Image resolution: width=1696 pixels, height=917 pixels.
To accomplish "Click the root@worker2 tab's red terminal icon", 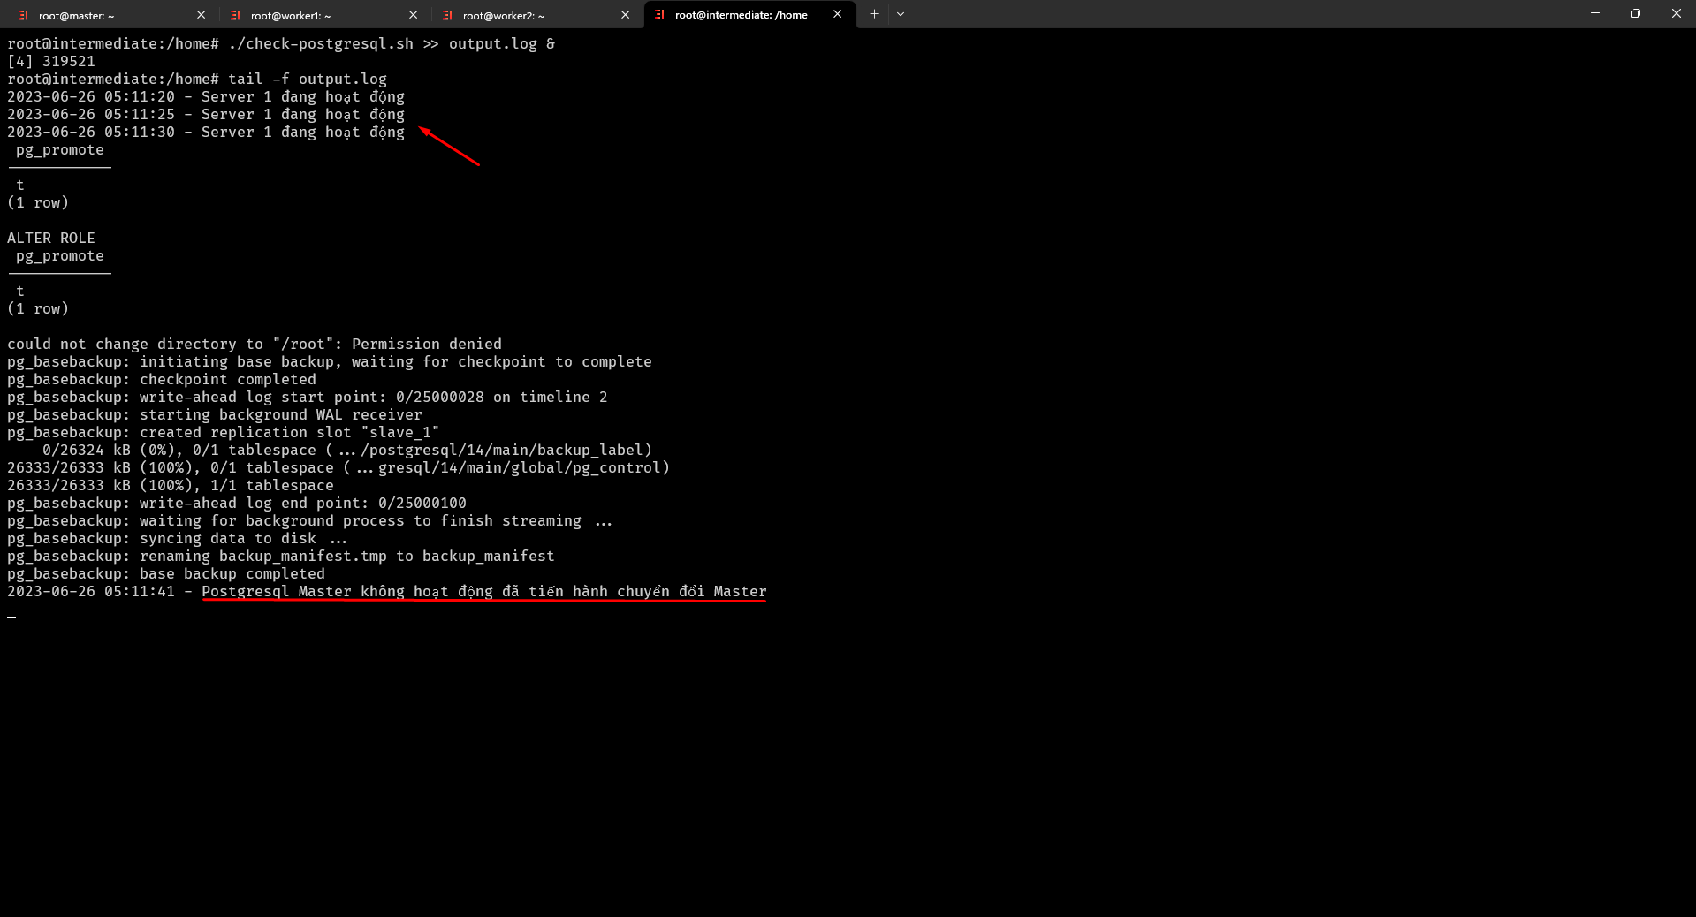I will [447, 15].
